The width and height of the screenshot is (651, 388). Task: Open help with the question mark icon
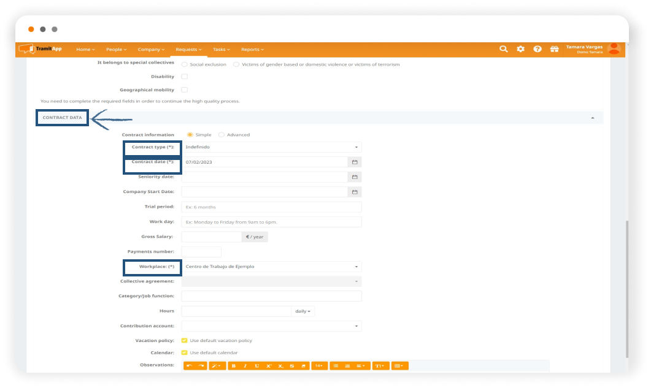tap(537, 49)
